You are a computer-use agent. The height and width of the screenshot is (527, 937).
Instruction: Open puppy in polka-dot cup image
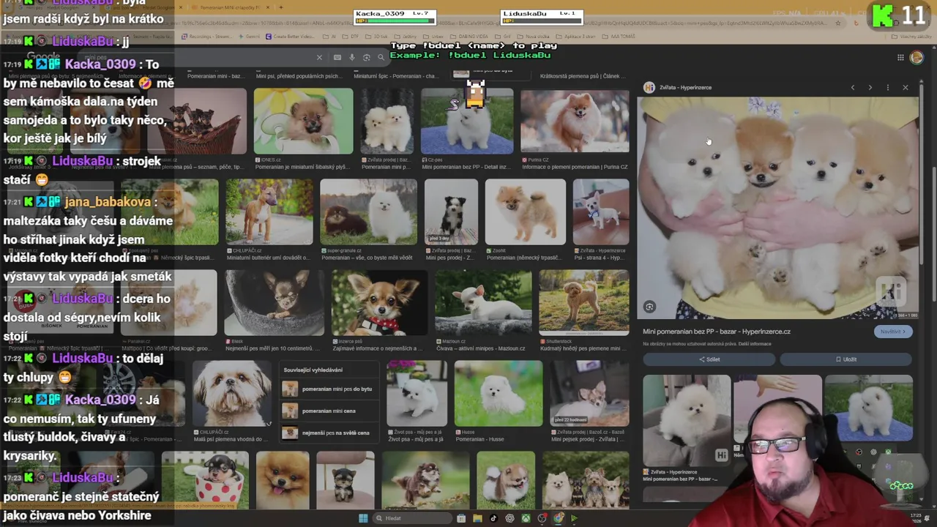205,481
